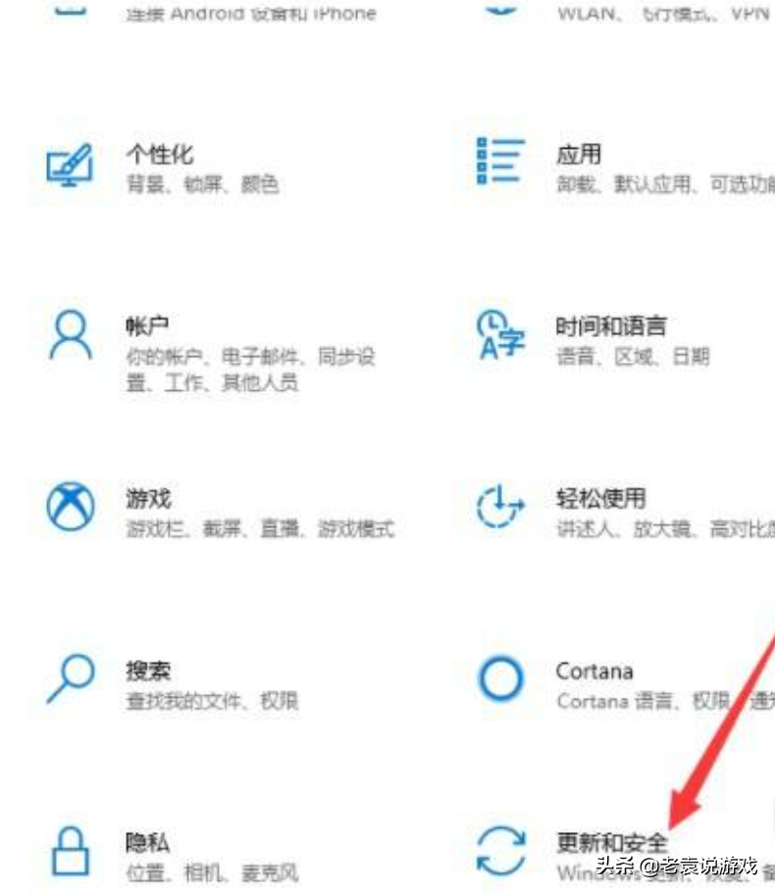Open 时间和语言 heading text

click(611, 325)
